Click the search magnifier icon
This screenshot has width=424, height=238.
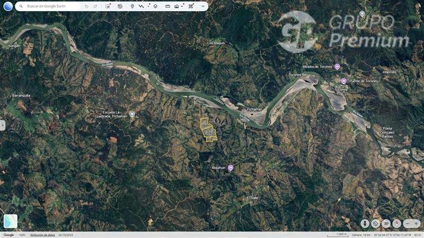(x=21, y=6)
